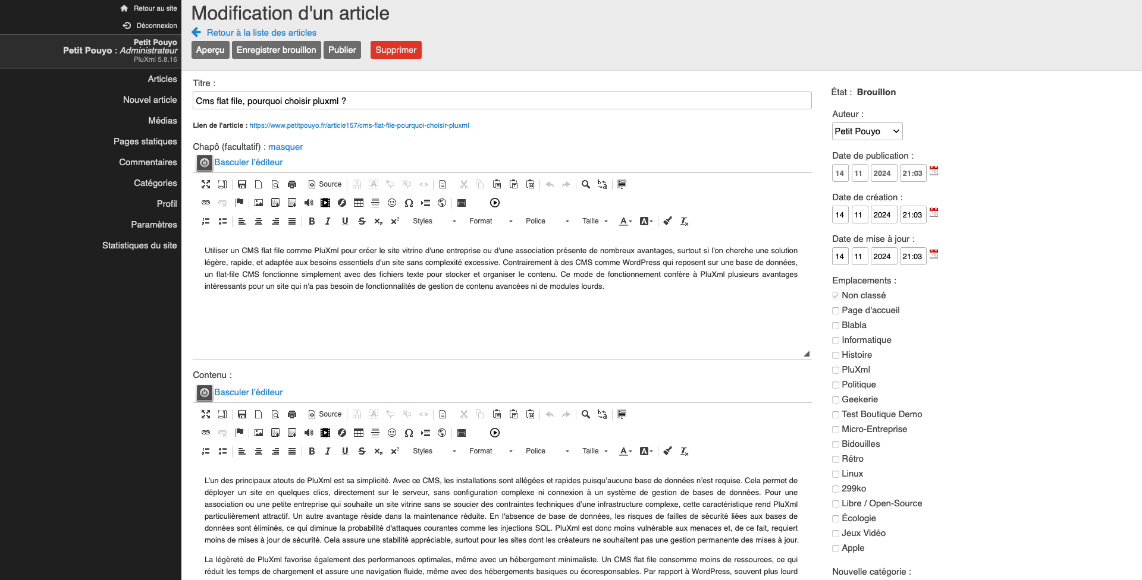Viewport: 1142px width, 580px height.
Task: Justify text in Contenu editor
Action: [292, 451]
